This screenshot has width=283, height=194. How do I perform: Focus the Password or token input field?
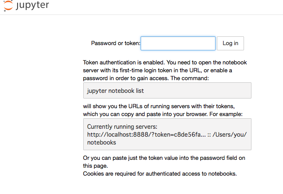pos(178,43)
